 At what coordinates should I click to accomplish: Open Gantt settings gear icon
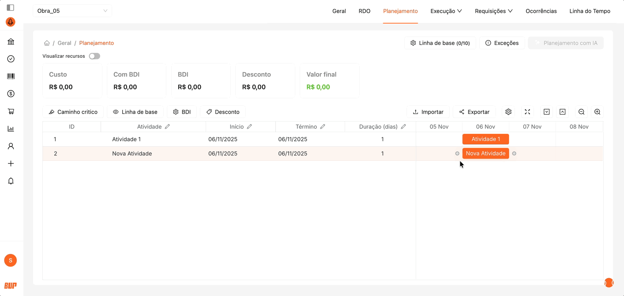(508, 112)
